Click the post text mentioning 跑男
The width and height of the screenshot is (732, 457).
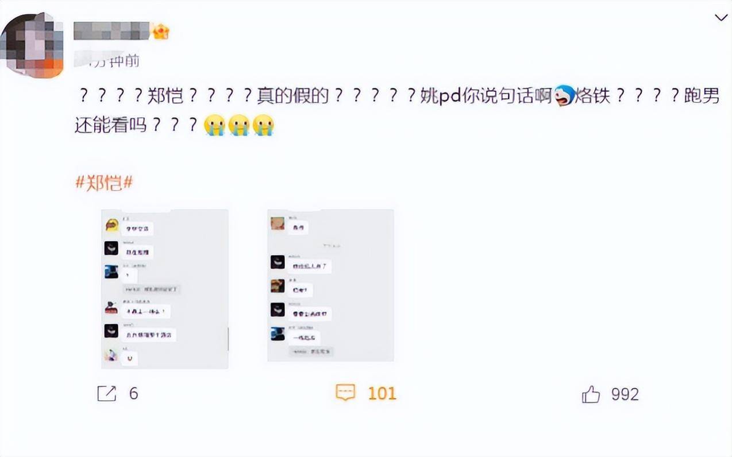398,110
